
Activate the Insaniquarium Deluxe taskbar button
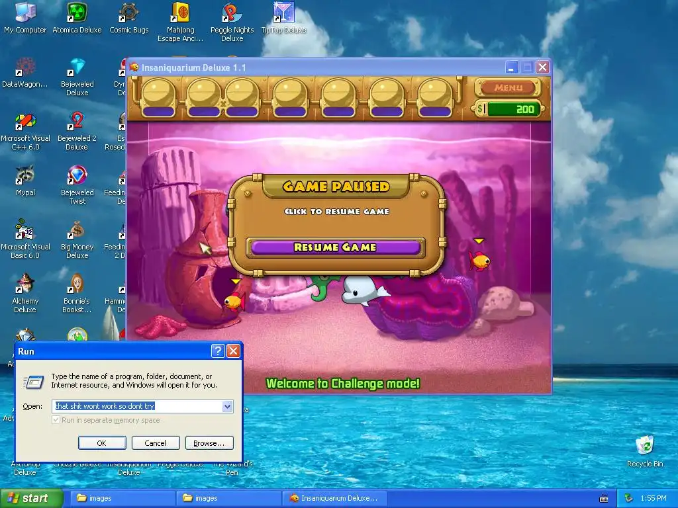[x=335, y=499]
